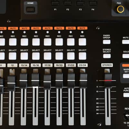The width and height of the screenshot is (129, 129).
Task: Arm REC on channel 17/18
Action: point(47,42)
